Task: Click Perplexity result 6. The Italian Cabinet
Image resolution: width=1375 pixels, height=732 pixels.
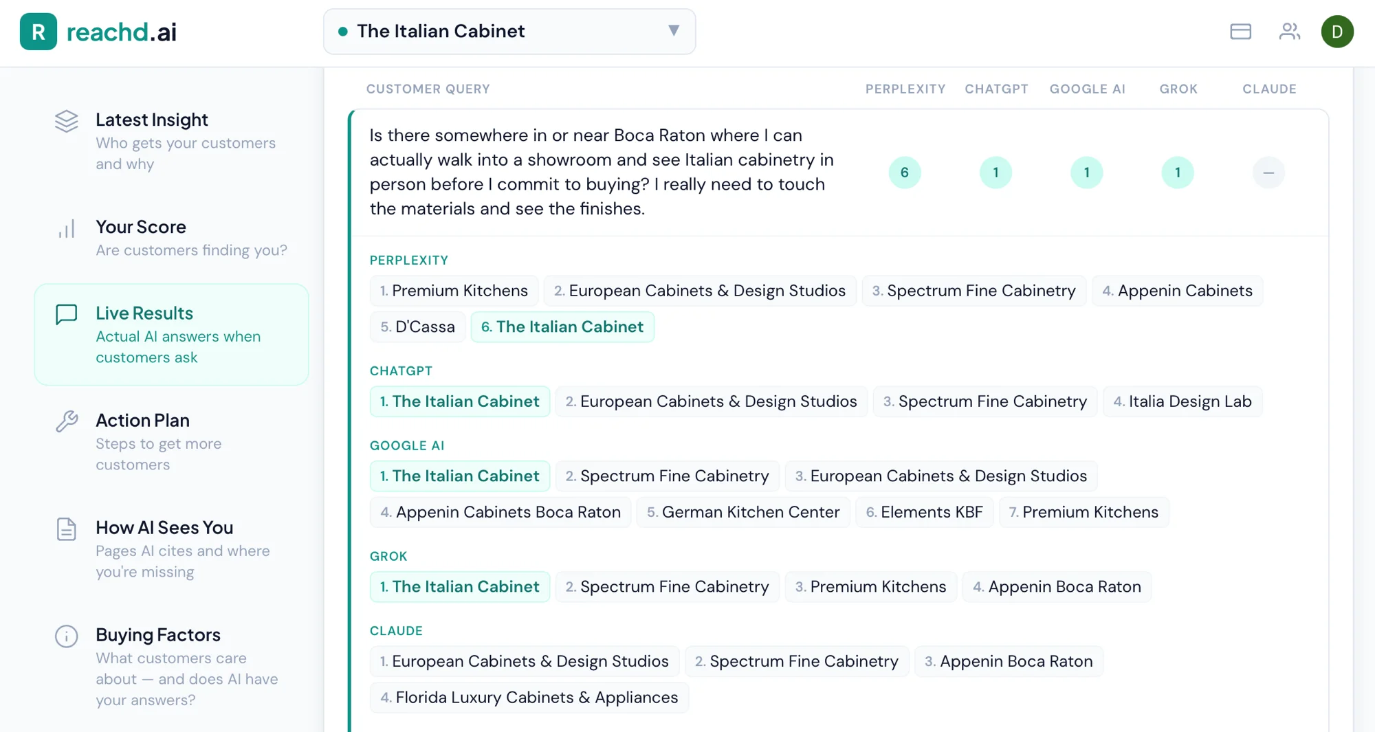Action: point(562,327)
